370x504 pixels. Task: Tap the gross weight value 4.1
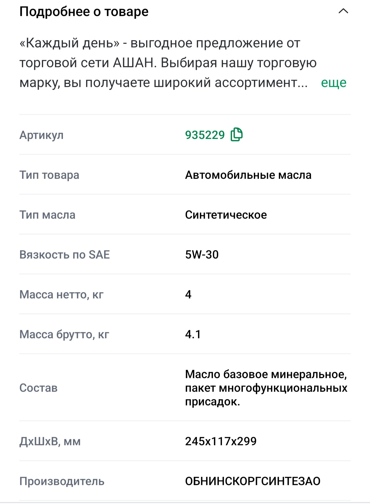pyautogui.click(x=193, y=334)
